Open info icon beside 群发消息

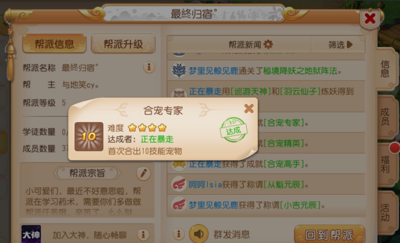click(179, 233)
